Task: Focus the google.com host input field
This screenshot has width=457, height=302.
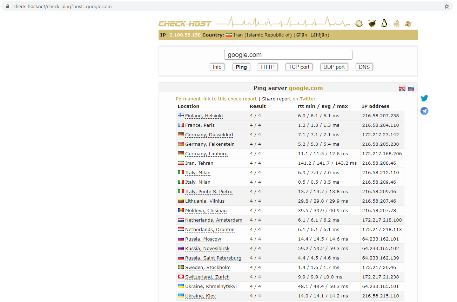Action: pos(288,55)
